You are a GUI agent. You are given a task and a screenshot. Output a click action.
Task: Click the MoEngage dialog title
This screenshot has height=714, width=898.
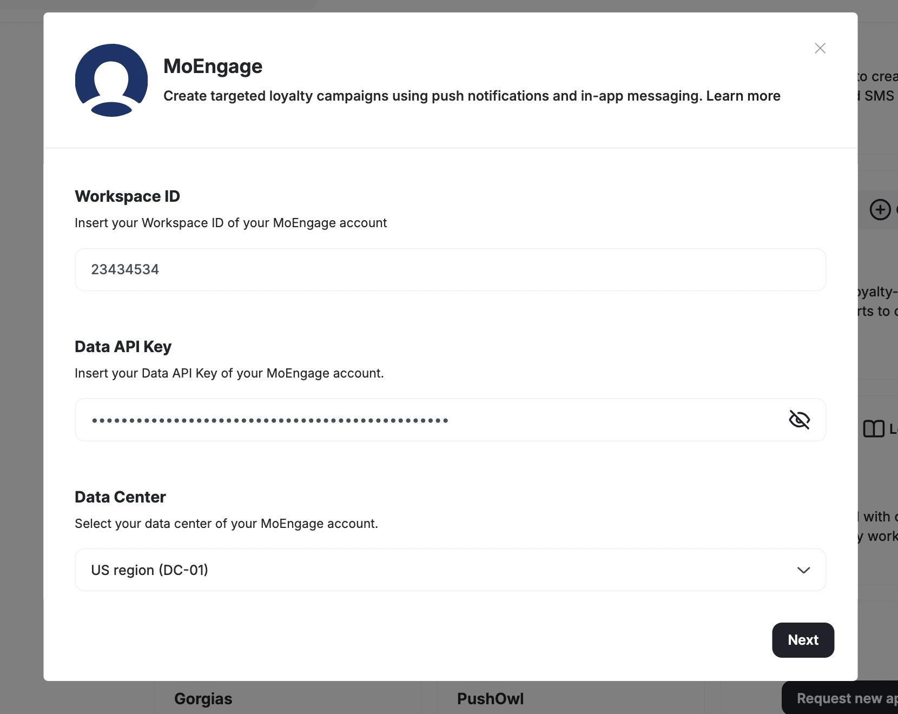point(213,66)
